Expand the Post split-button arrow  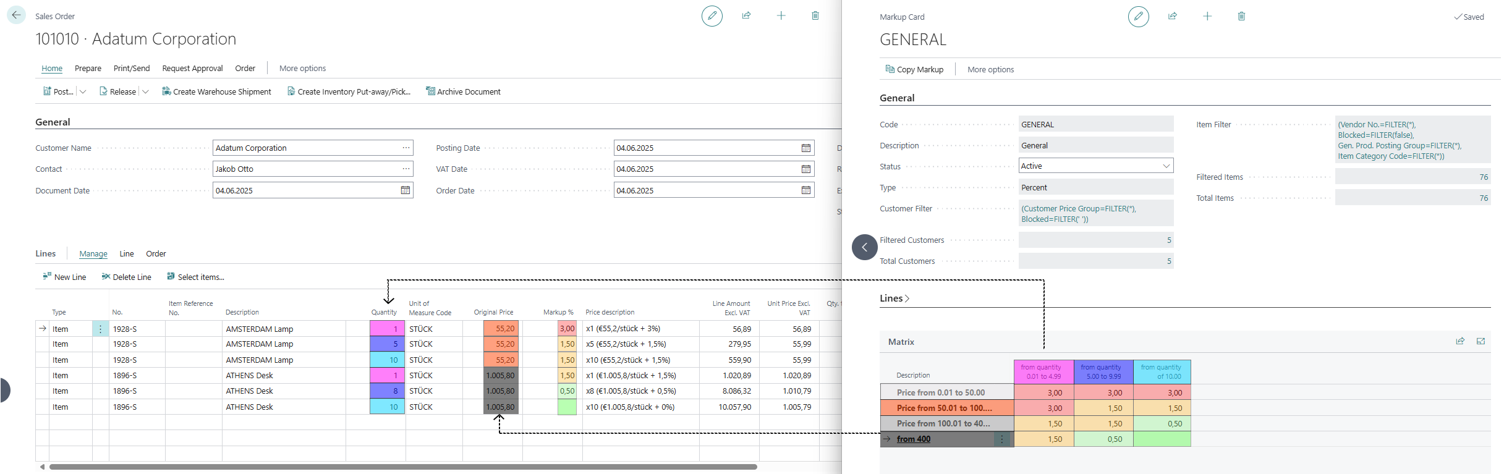(83, 91)
